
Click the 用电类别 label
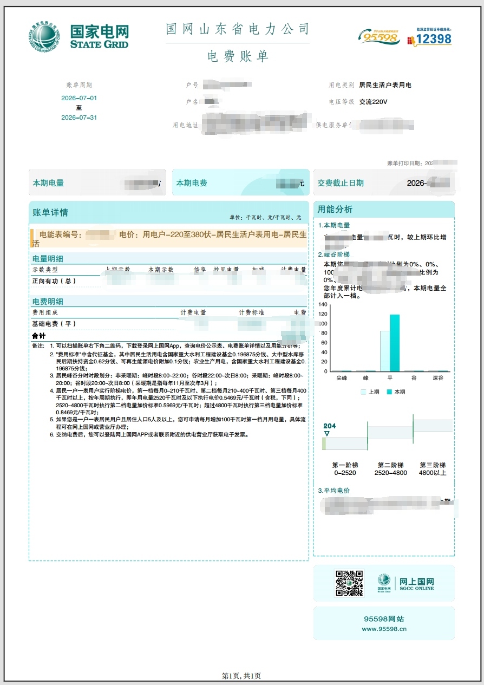pos(342,85)
